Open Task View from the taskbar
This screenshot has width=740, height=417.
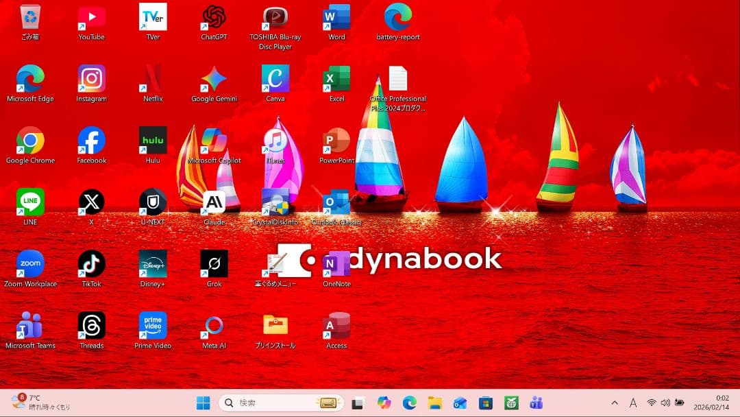(x=358, y=403)
